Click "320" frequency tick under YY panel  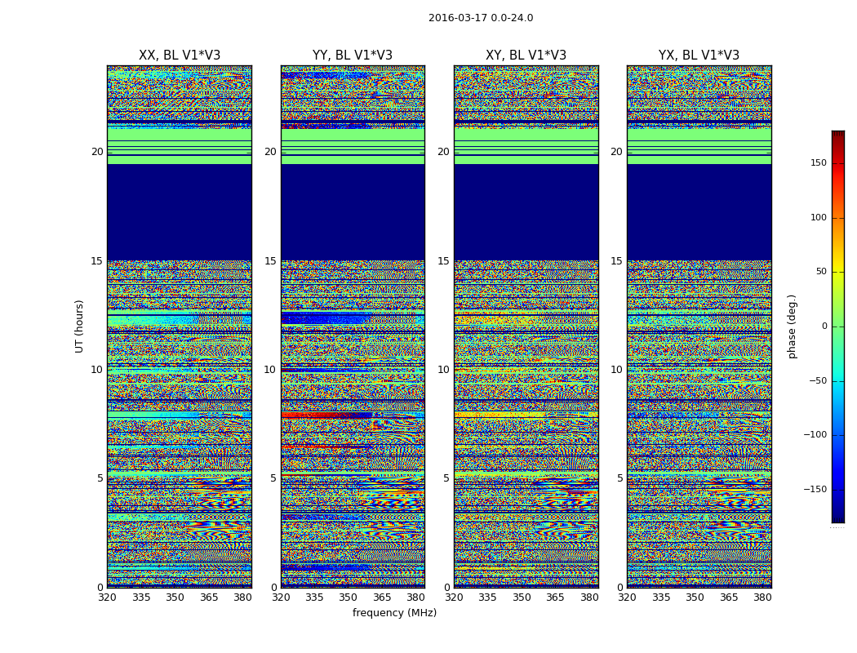click(x=281, y=597)
